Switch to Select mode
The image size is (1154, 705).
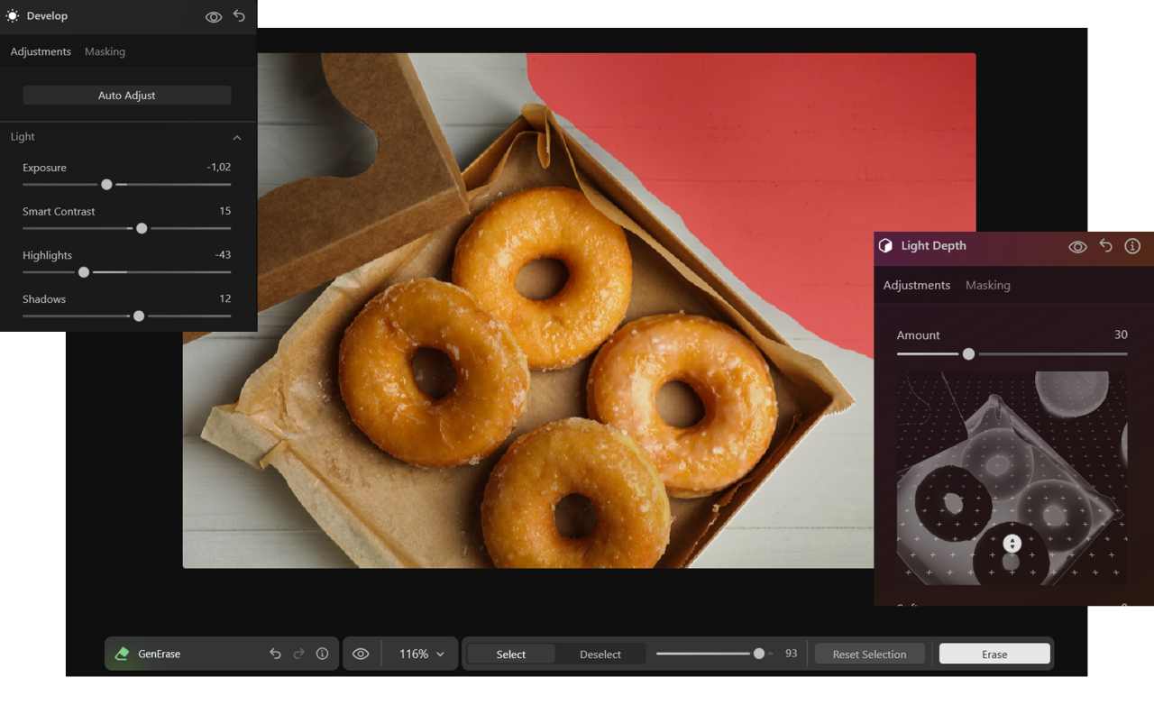pyautogui.click(x=510, y=654)
